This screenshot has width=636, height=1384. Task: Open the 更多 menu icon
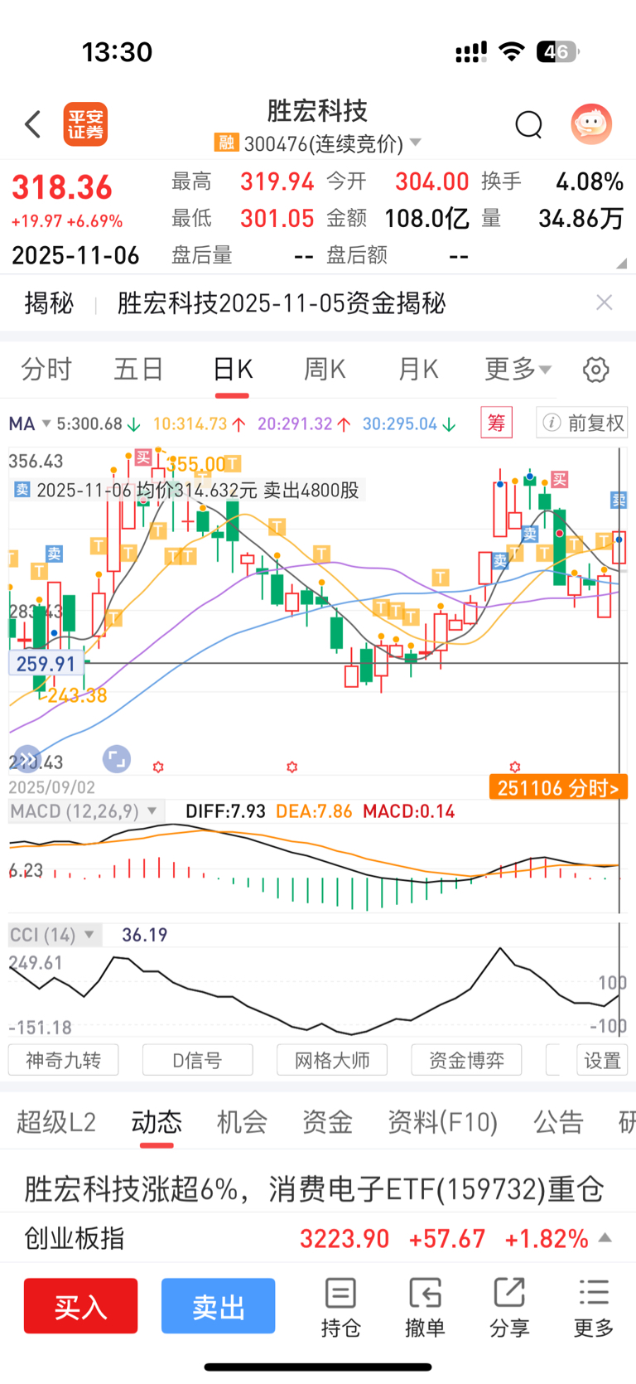[x=594, y=1307]
